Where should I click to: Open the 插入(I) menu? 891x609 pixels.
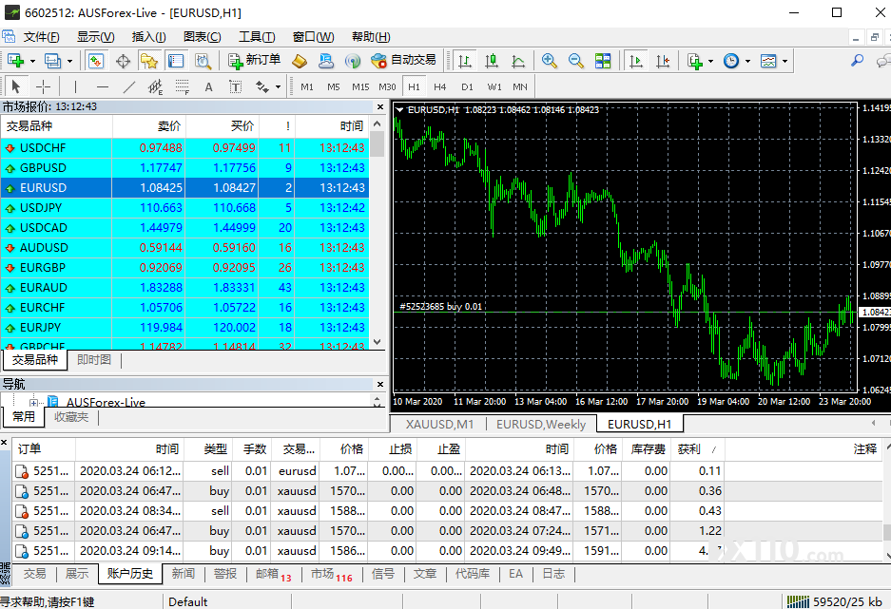pyautogui.click(x=149, y=37)
